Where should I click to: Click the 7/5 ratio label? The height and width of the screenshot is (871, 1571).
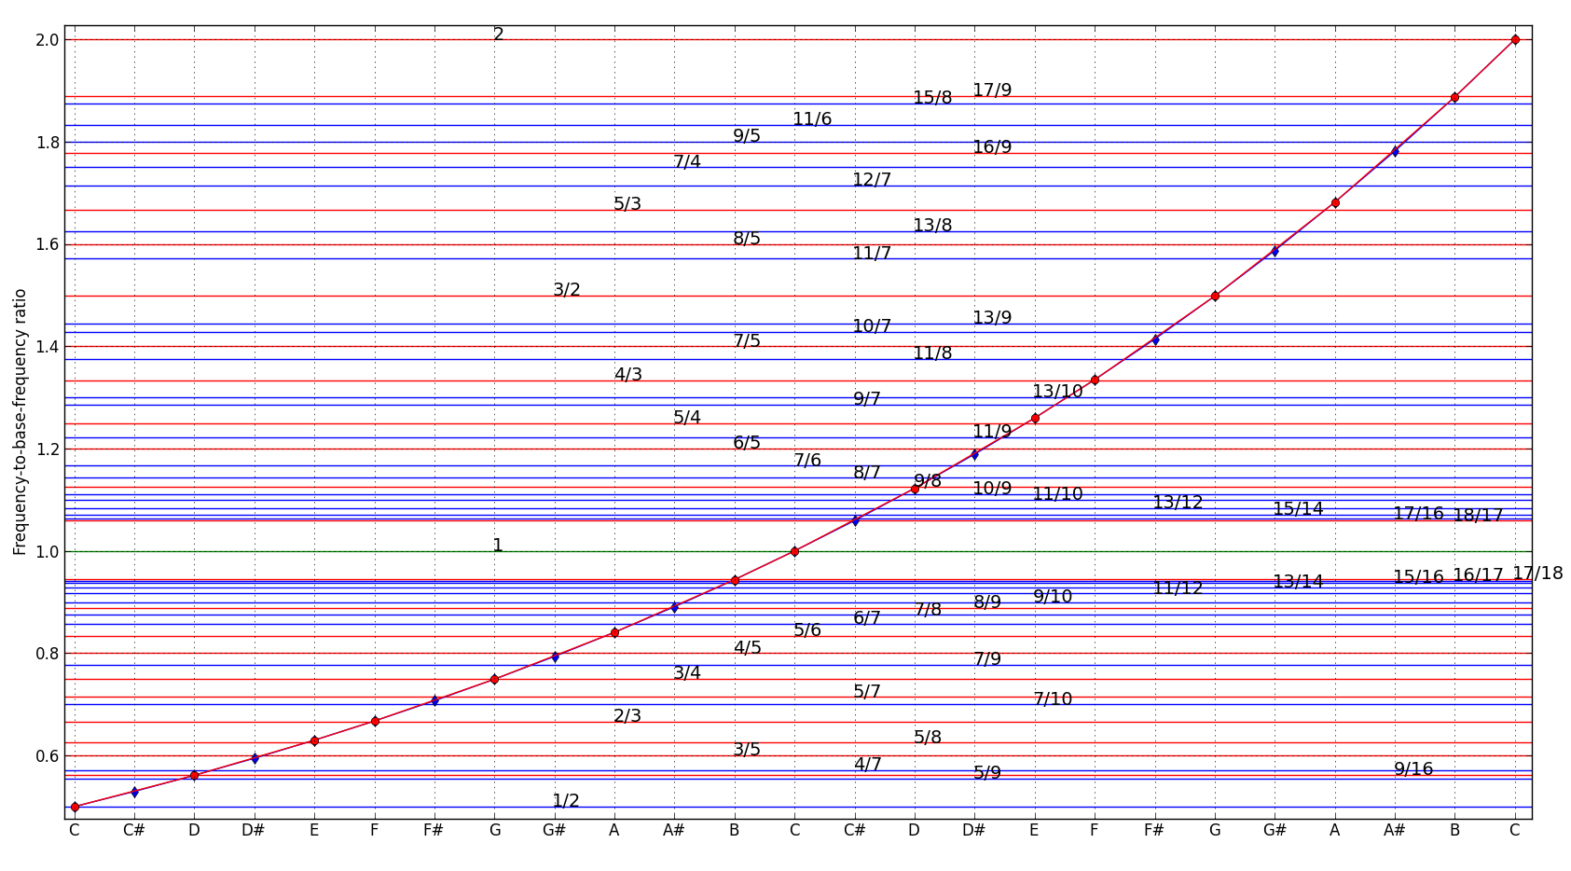point(747,341)
